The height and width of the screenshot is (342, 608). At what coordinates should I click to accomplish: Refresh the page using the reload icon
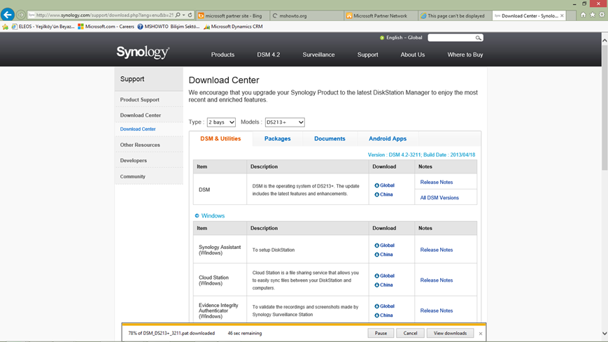[190, 15]
